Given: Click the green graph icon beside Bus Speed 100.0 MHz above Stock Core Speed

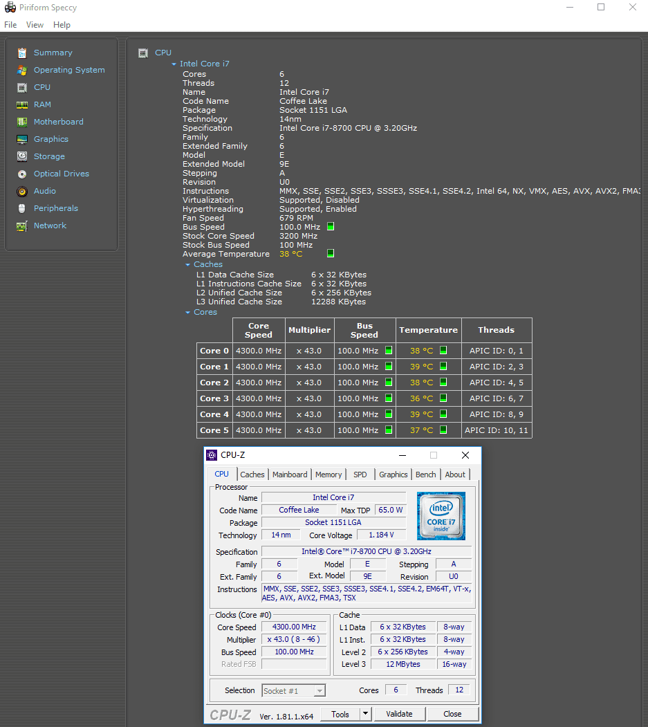Looking at the screenshot, I should coord(331,226).
